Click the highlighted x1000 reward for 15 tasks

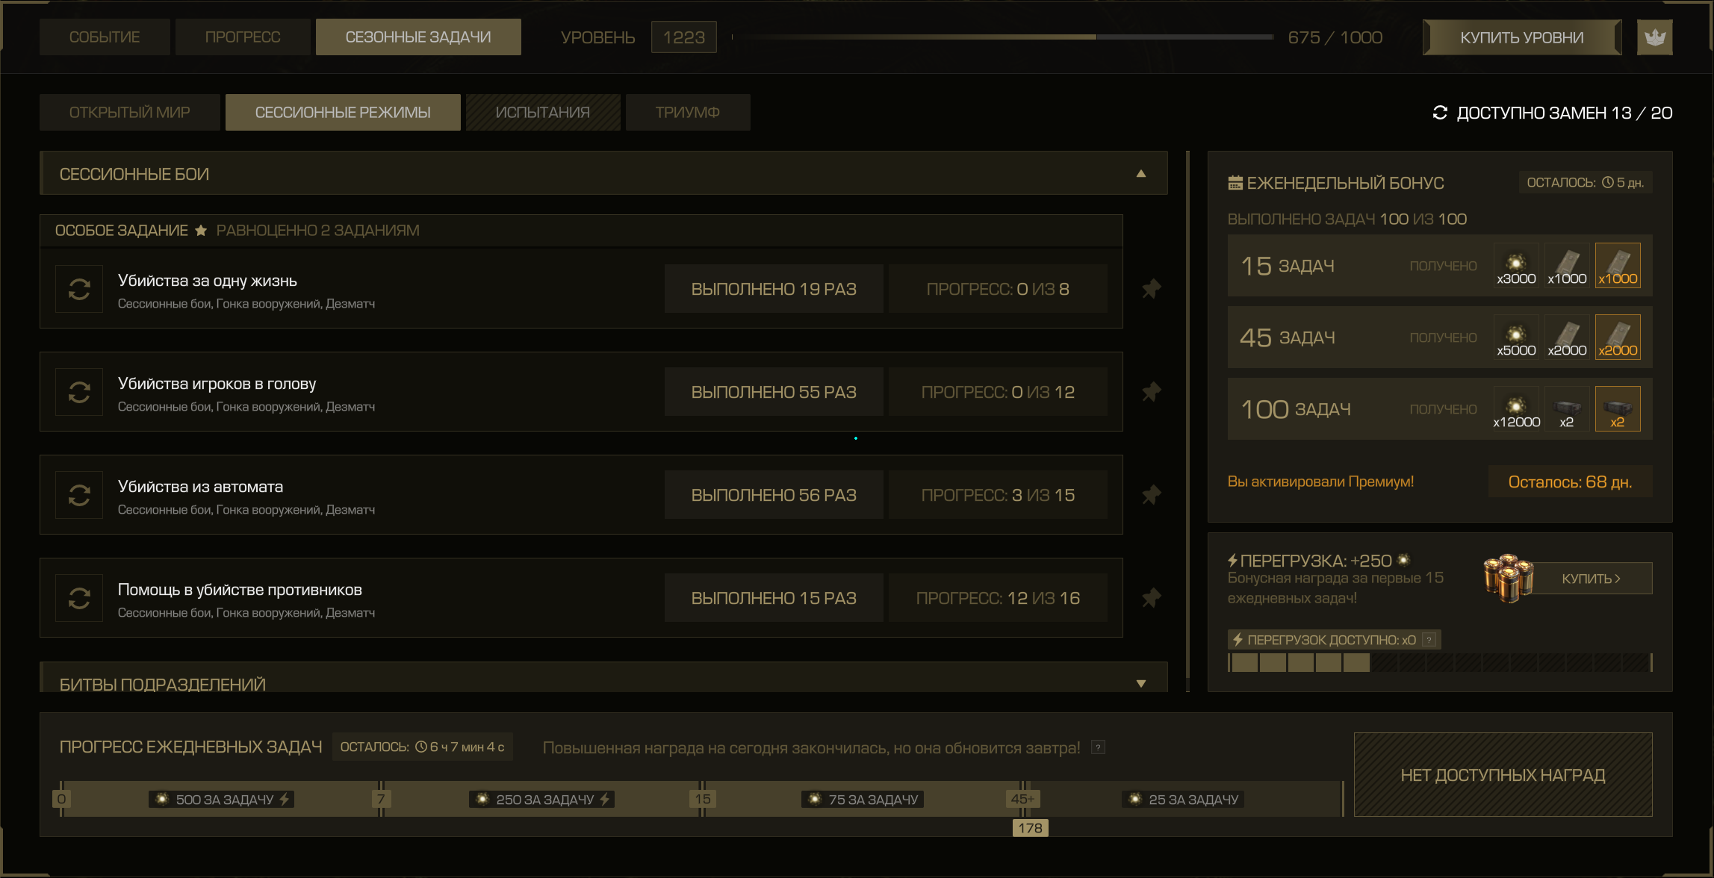[1618, 266]
